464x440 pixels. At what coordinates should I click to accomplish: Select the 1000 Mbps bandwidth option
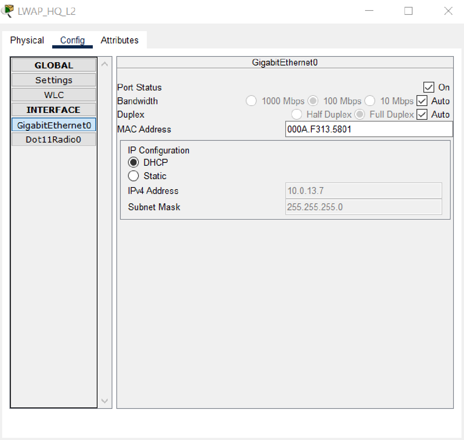pos(252,101)
